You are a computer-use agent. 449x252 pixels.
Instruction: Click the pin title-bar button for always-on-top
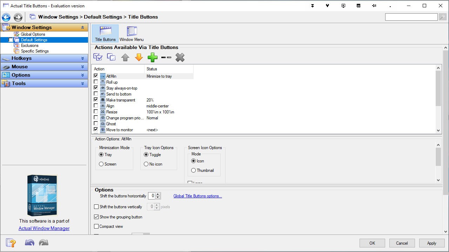click(x=374, y=6)
